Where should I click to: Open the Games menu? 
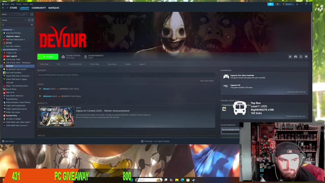click(x=25, y=4)
